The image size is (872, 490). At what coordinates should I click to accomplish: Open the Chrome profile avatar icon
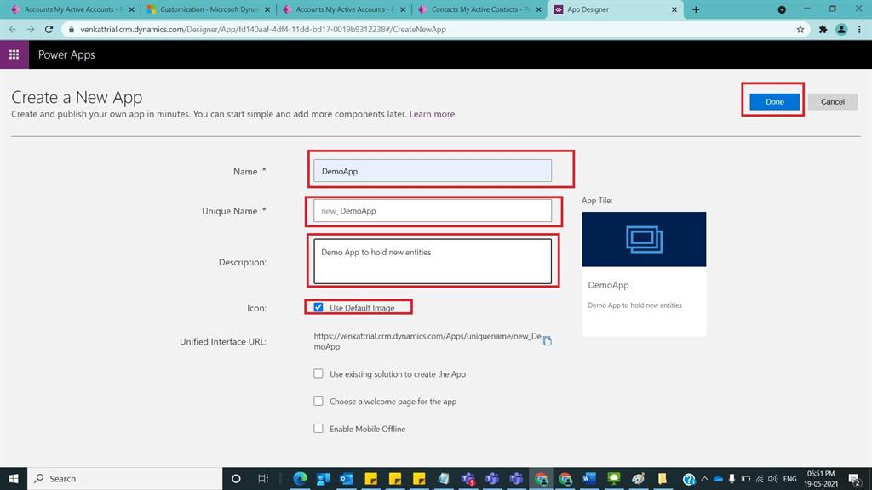pos(842,28)
